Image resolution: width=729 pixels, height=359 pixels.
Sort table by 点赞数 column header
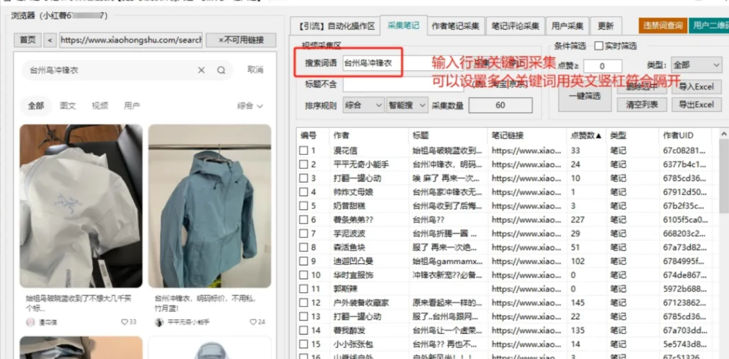tap(586, 135)
